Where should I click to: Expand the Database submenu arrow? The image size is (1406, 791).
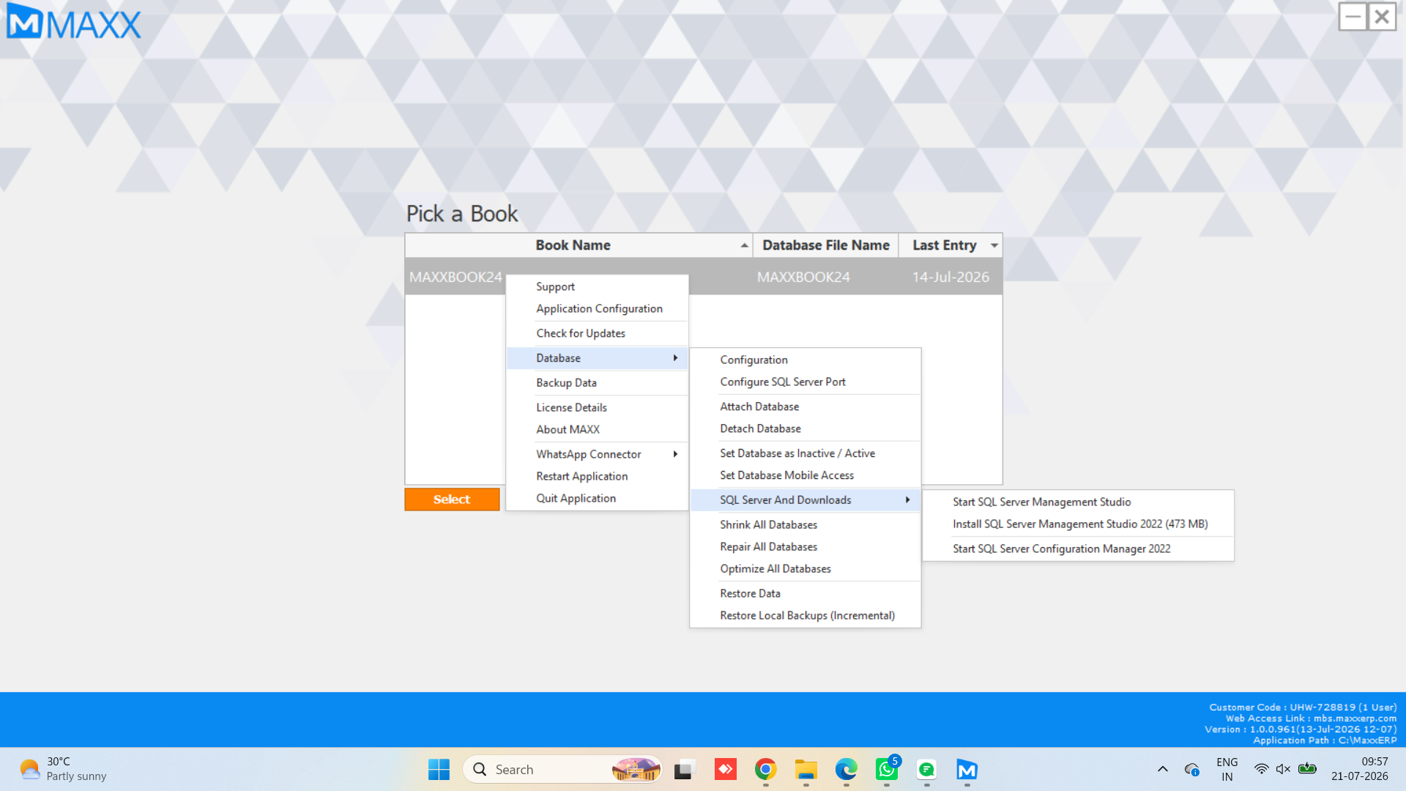(675, 358)
